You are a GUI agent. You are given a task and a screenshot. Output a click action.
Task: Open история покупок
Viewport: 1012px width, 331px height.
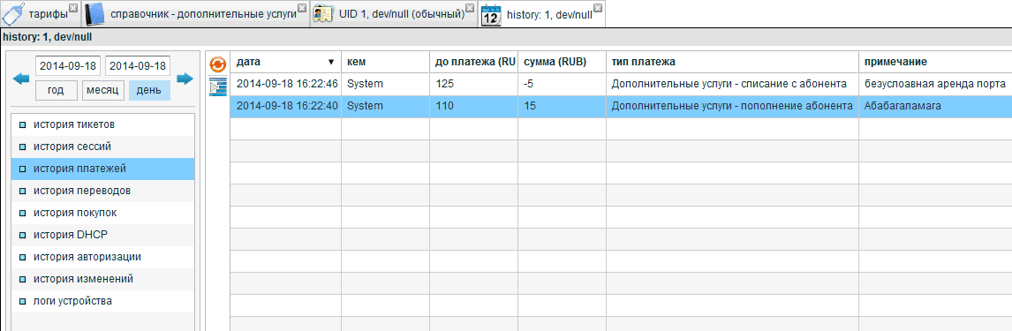[x=103, y=212]
